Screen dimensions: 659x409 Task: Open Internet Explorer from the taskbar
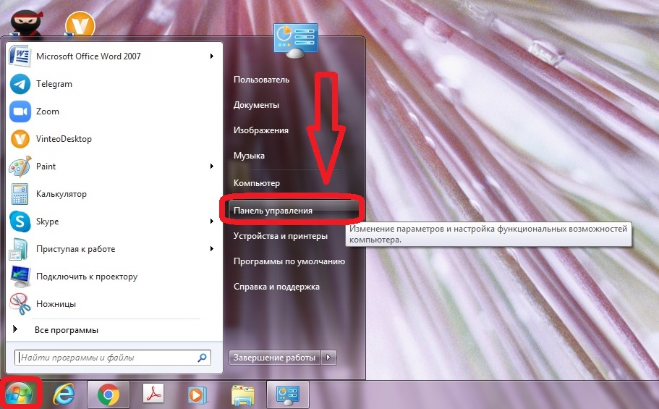point(65,394)
